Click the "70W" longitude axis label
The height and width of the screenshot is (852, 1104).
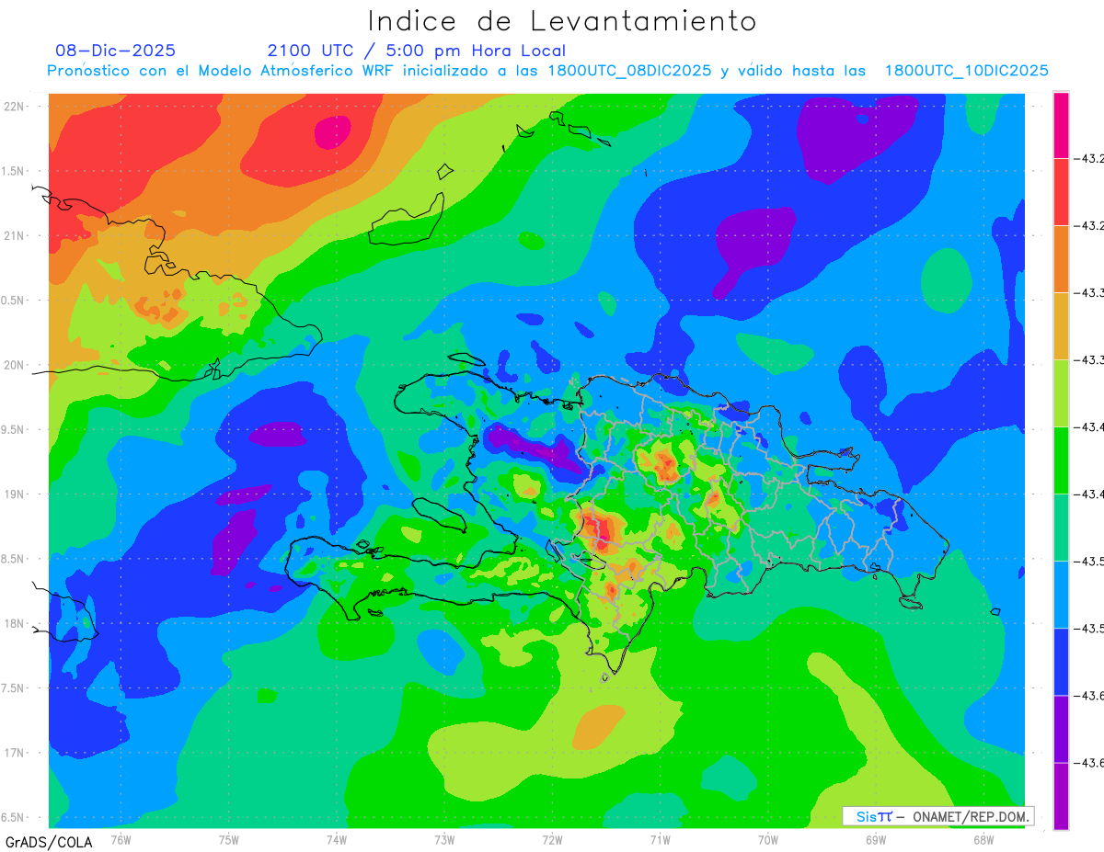click(x=768, y=840)
